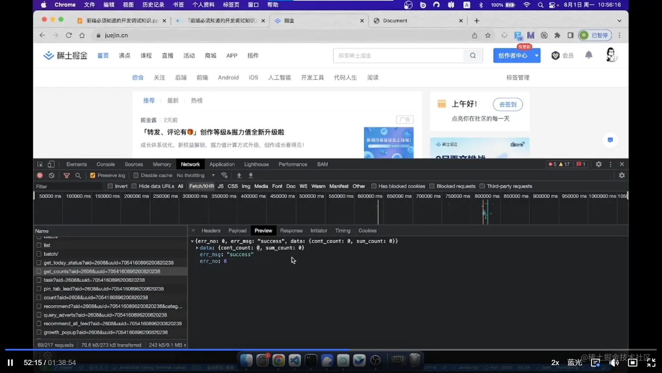
Task: Click the Import HAR file upload arrow
Action: (239, 175)
